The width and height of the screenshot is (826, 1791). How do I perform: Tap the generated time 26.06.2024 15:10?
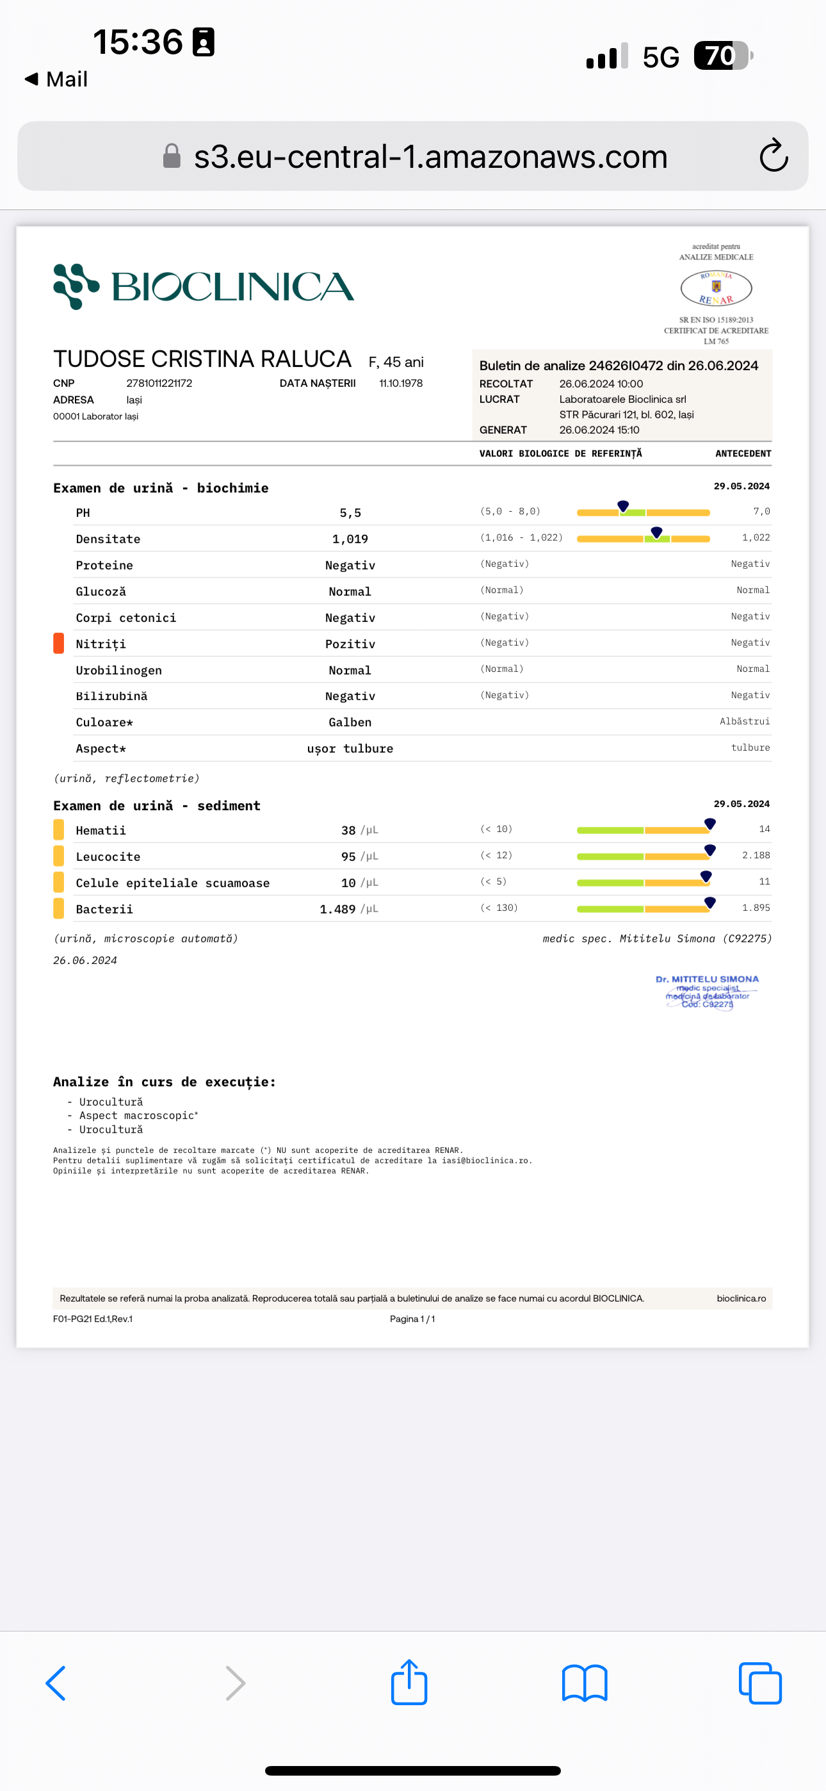[x=599, y=430]
